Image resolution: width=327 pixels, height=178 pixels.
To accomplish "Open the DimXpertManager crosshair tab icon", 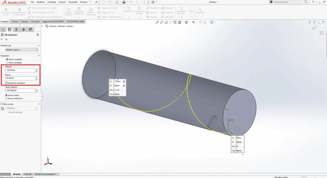I will pos(24,29).
